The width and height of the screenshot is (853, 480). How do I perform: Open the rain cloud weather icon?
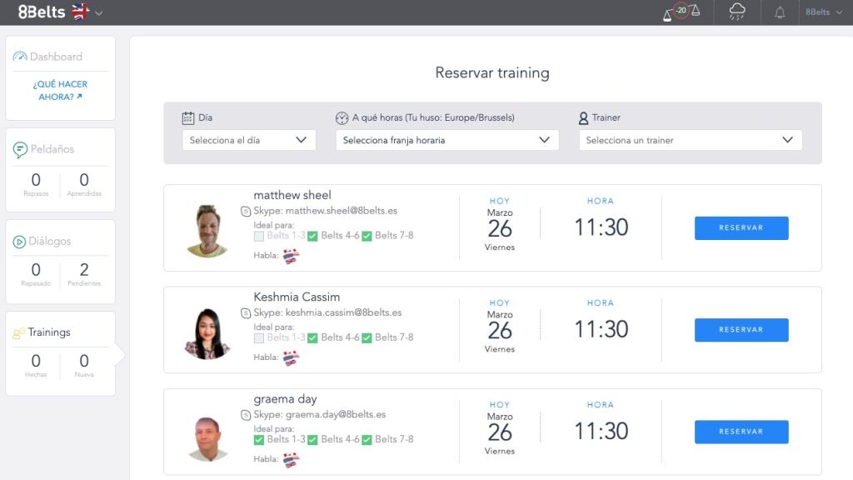[x=737, y=12]
